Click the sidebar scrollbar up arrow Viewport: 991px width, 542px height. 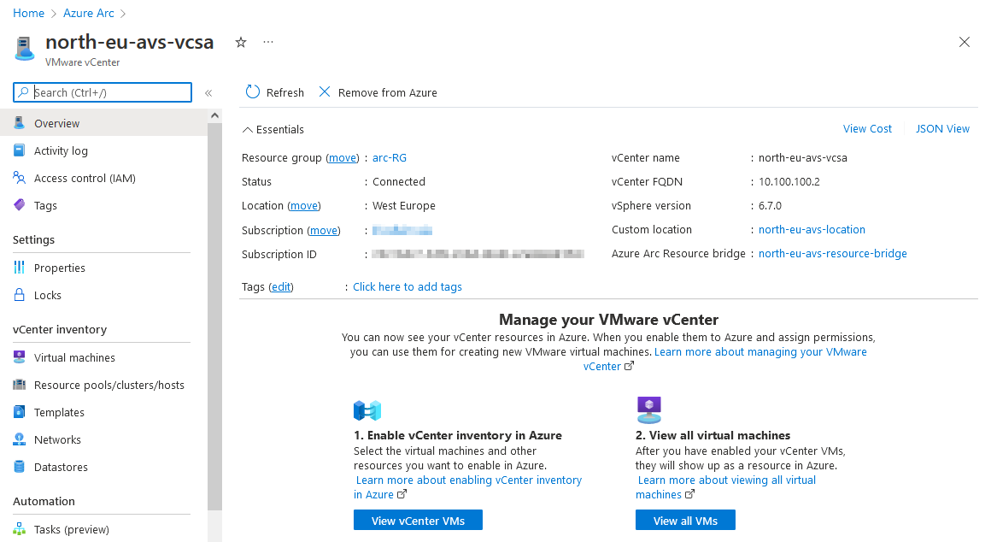(215, 115)
